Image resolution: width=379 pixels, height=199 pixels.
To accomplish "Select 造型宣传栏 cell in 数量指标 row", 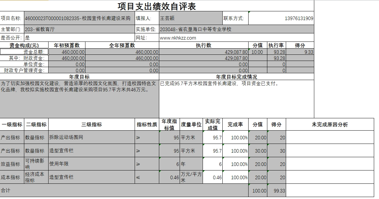I will [x=92, y=151].
